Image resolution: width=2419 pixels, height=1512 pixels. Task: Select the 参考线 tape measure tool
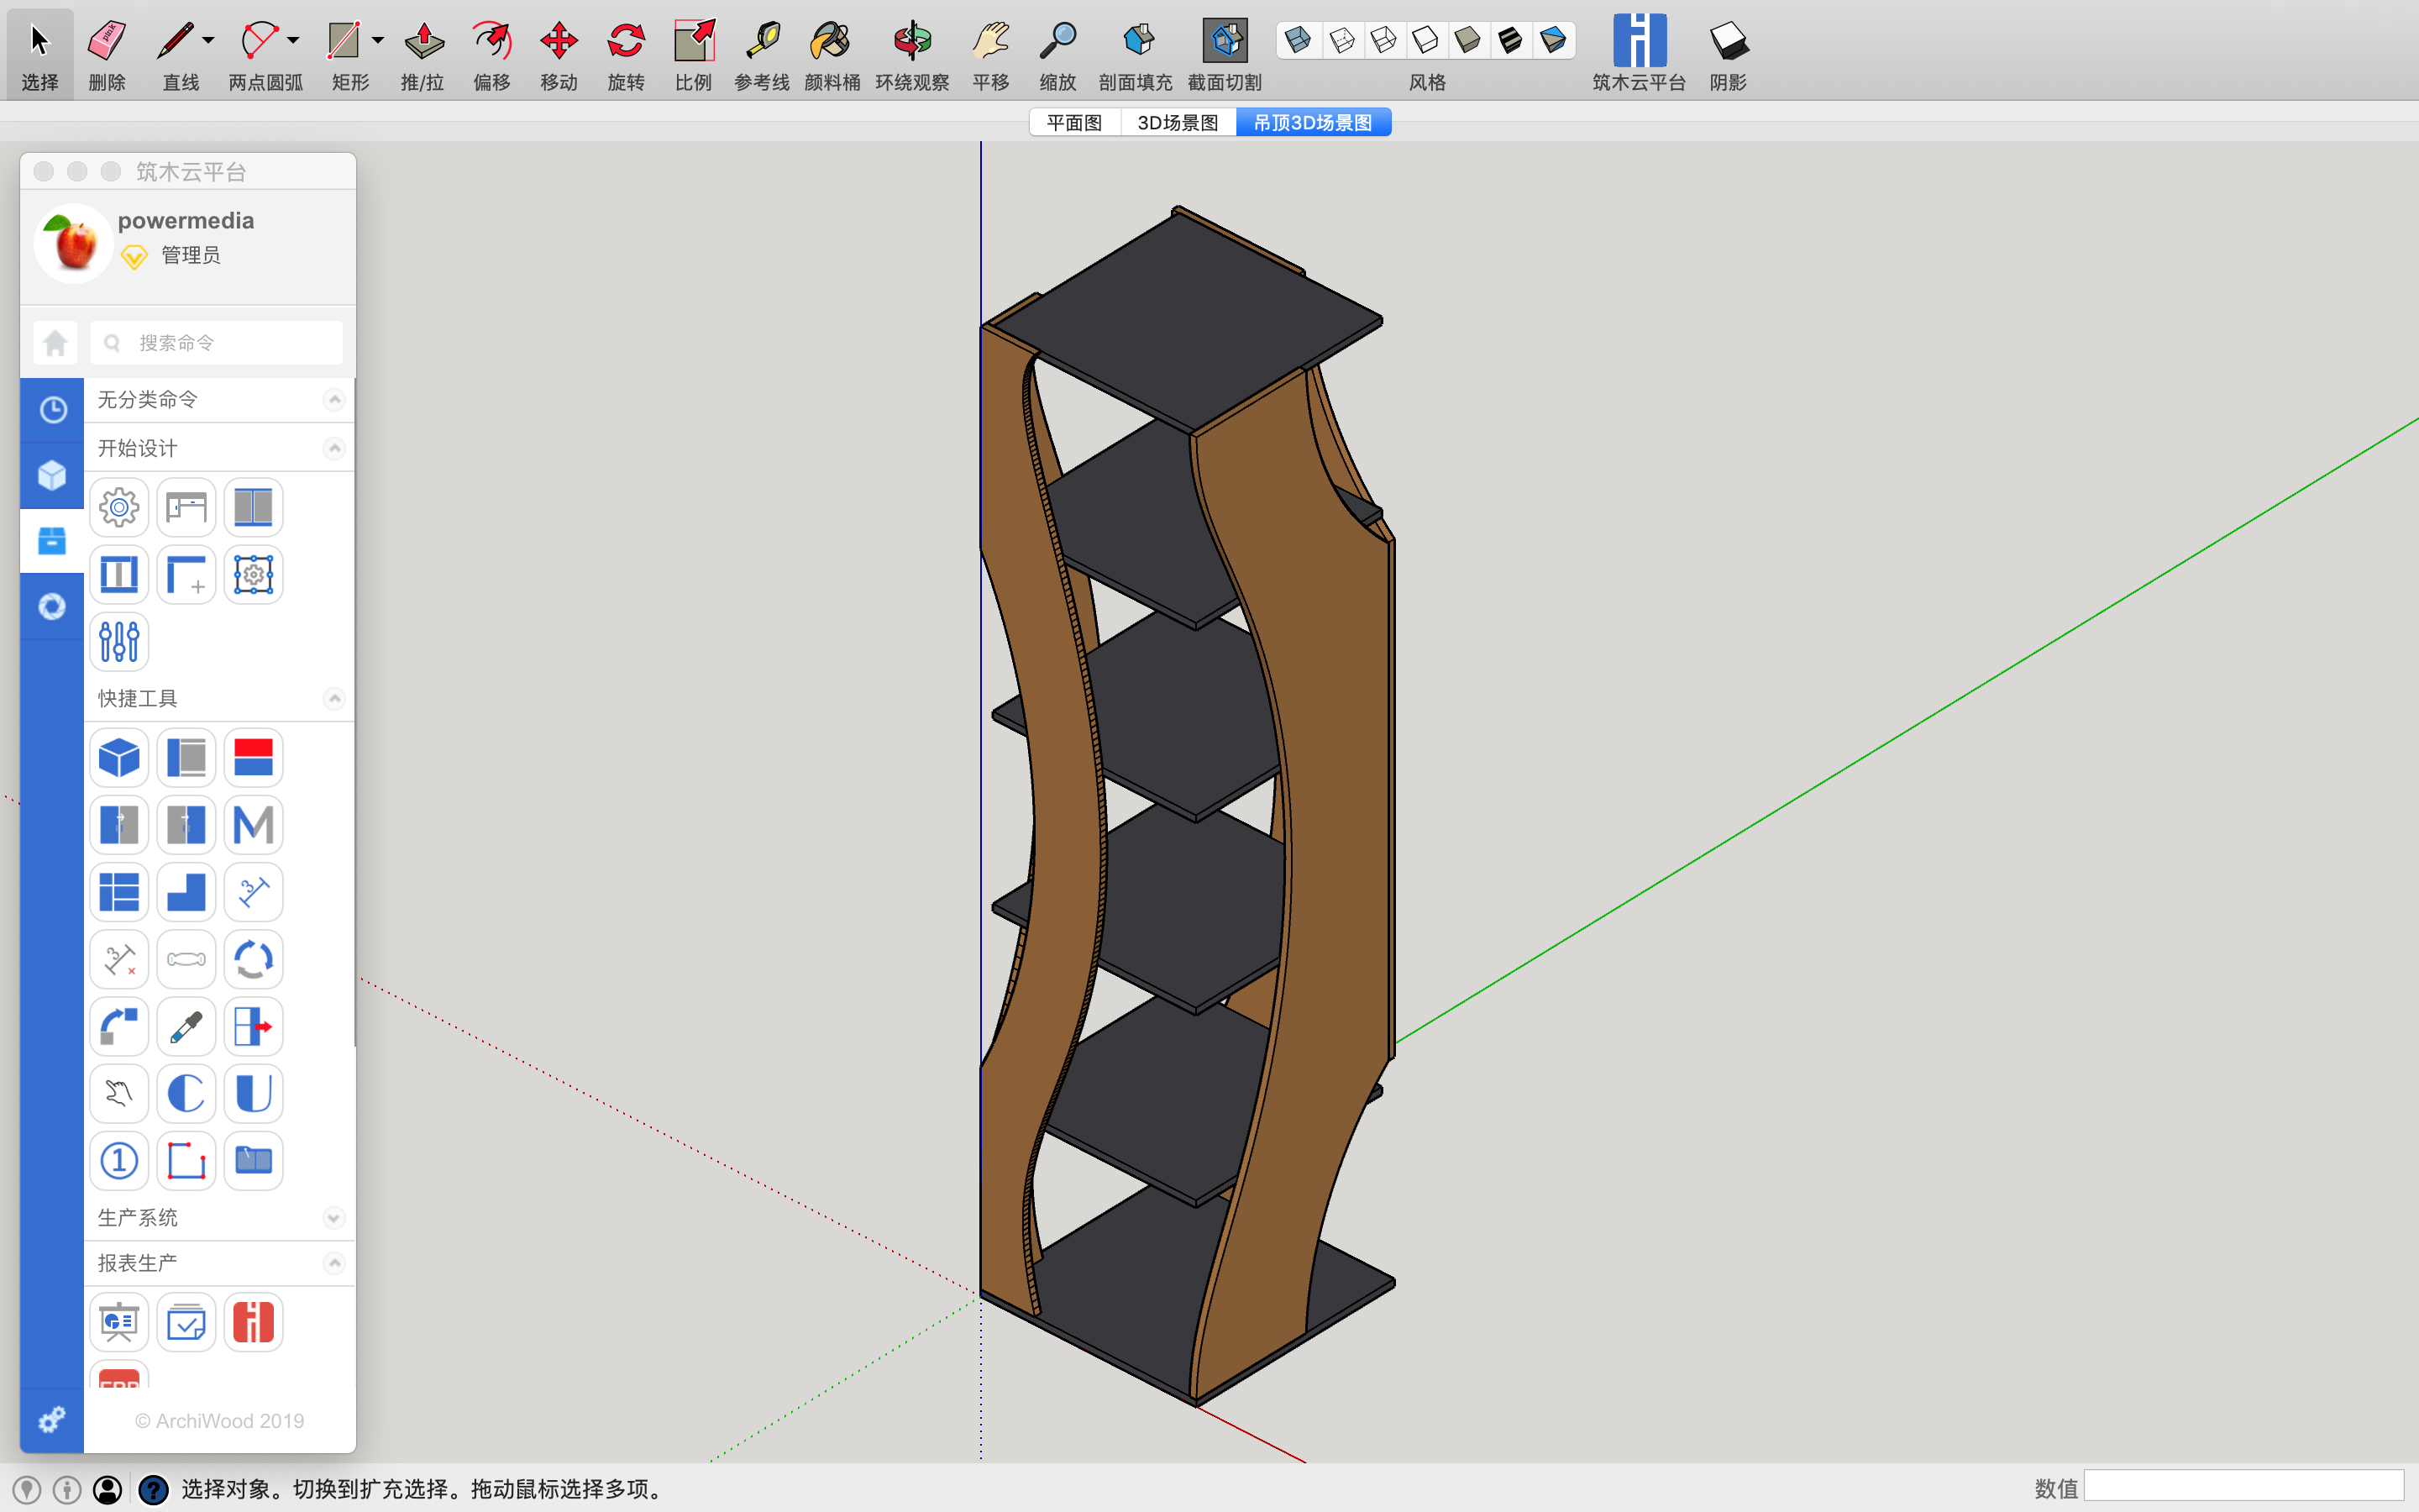pos(762,53)
